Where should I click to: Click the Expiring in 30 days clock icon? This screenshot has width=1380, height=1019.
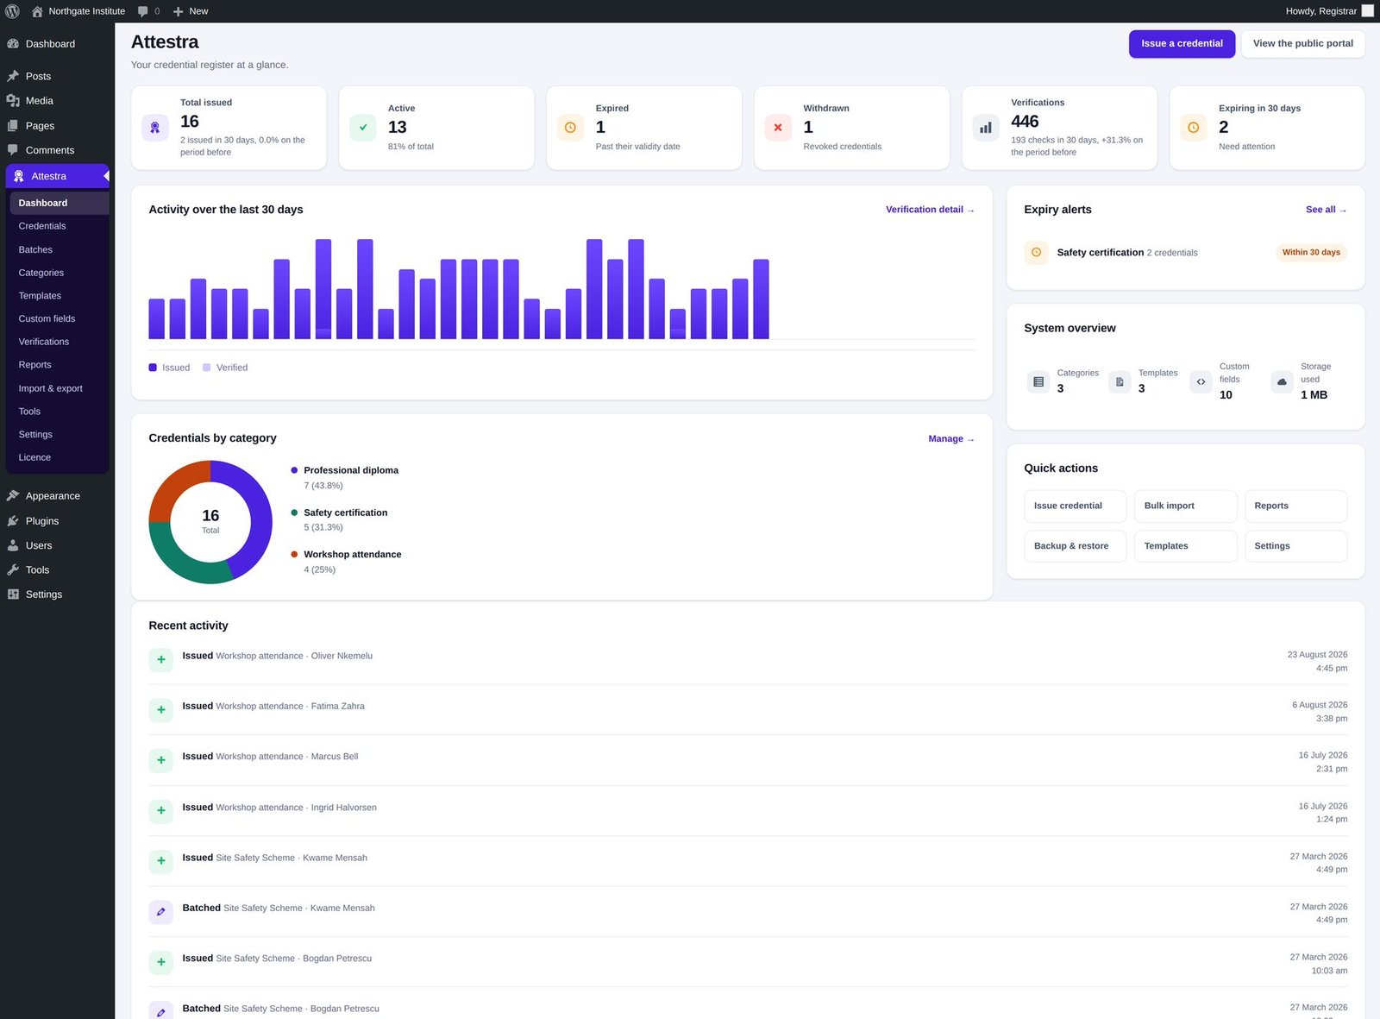coord(1194,128)
